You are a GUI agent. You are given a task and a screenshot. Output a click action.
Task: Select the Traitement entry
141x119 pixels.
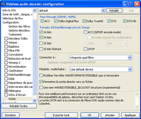15,34
